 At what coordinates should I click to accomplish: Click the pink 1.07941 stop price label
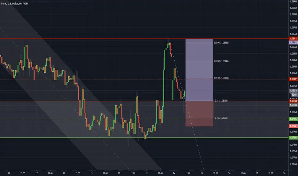[293, 126]
